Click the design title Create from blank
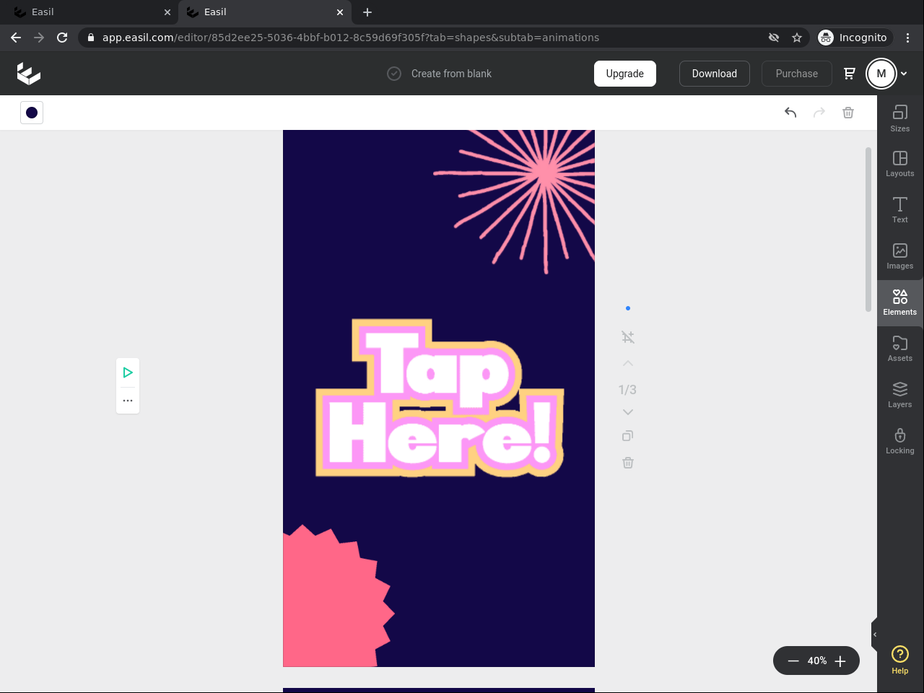The height and width of the screenshot is (693, 924). point(451,74)
